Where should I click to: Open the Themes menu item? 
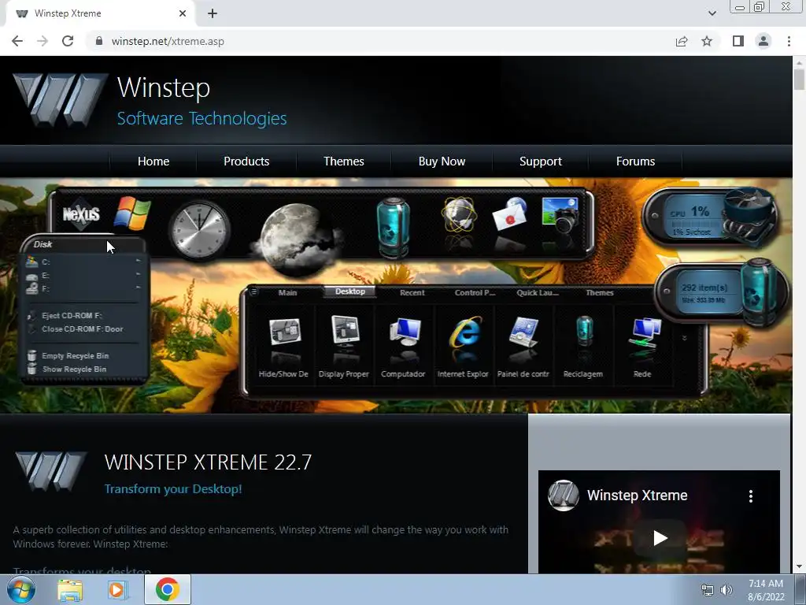pos(343,161)
